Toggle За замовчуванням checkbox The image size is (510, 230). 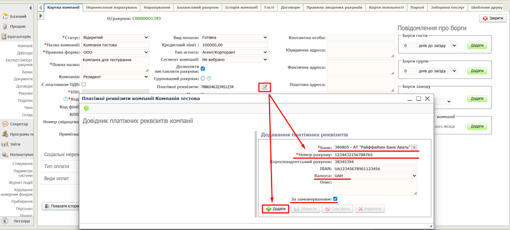click(x=335, y=199)
